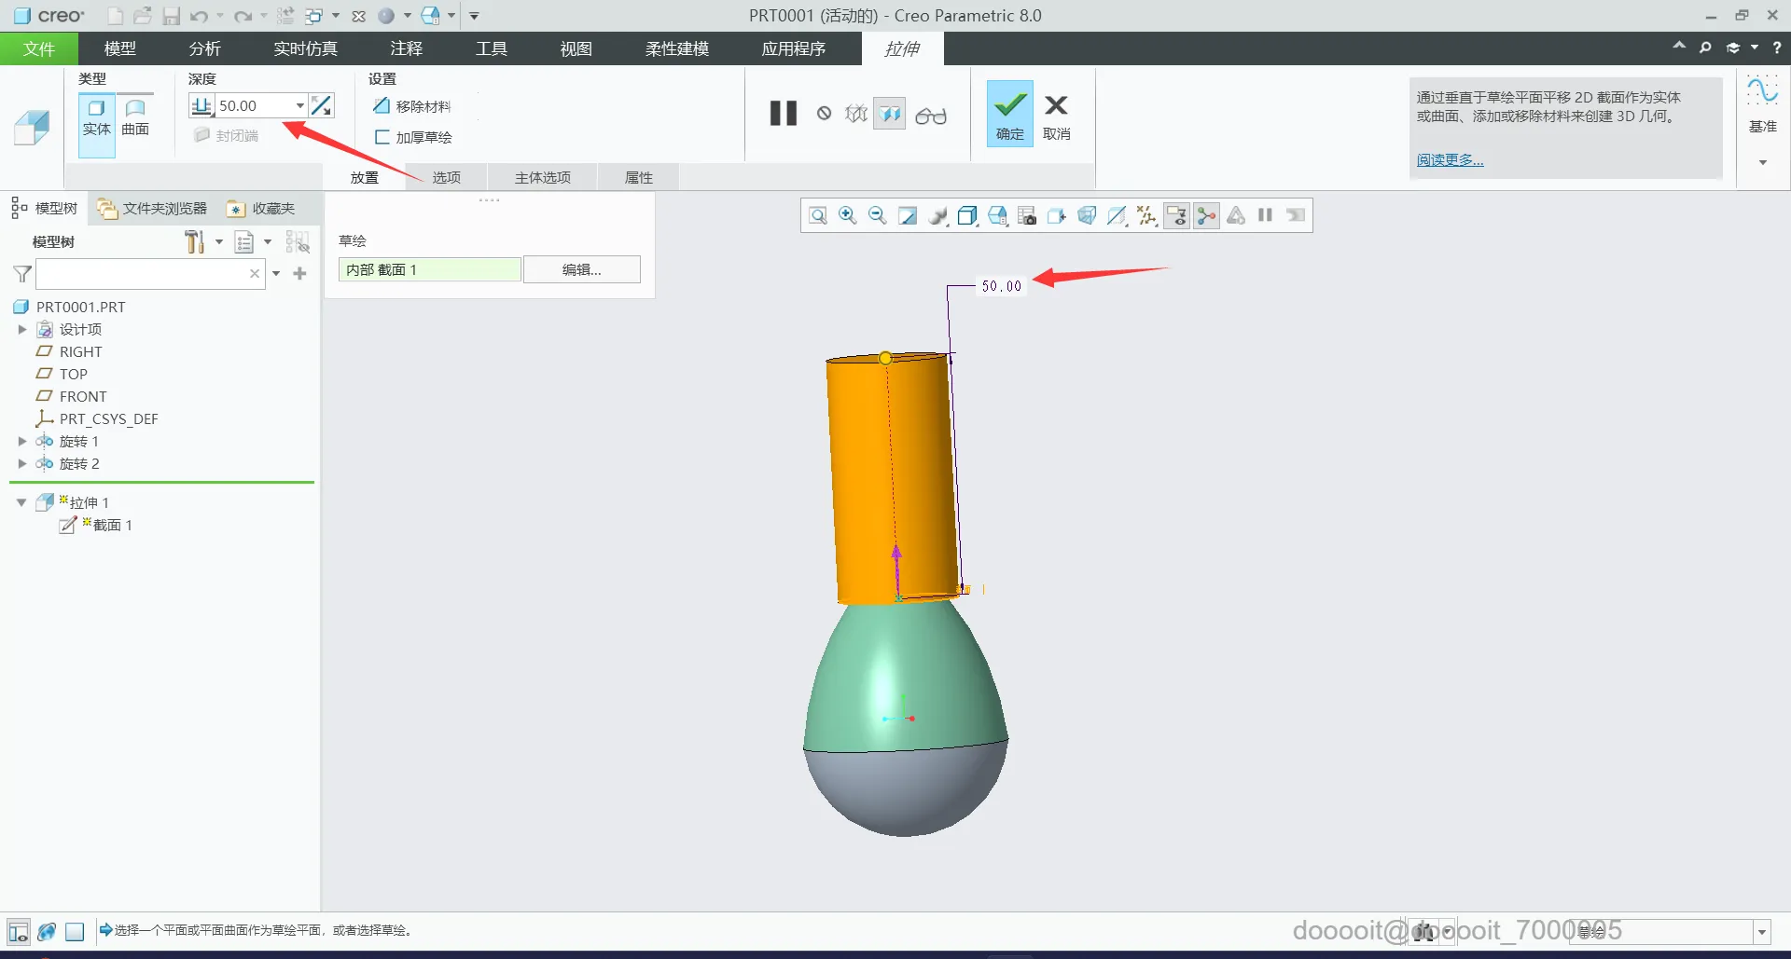Screen dimensions: 1791x959
Task: Clear the model tree search field
Action: tap(255, 274)
